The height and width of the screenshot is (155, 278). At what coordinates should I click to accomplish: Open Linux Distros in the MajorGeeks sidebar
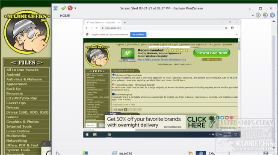click(18, 131)
